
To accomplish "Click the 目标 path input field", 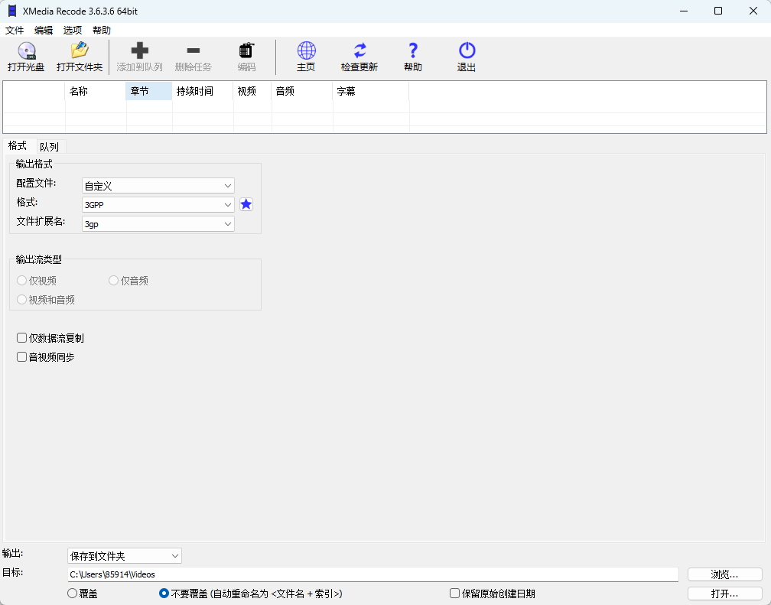I will click(372, 574).
